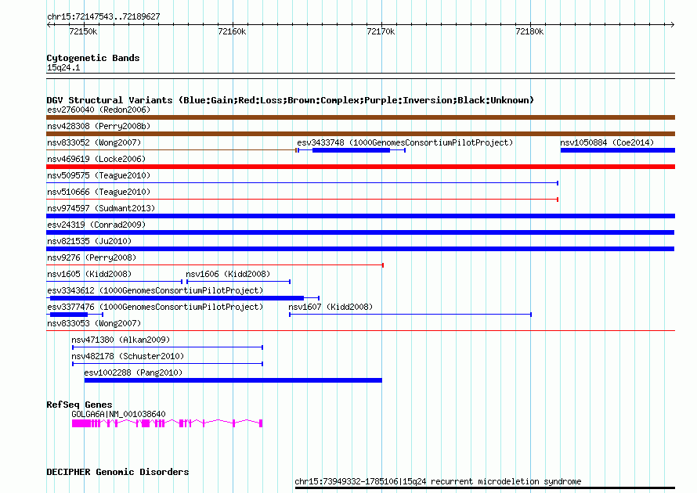The height and width of the screenshot is (493, 697).
Task: Click the blue bar under nsv974597
Action: pyautogui.click(x=360, y=216)
